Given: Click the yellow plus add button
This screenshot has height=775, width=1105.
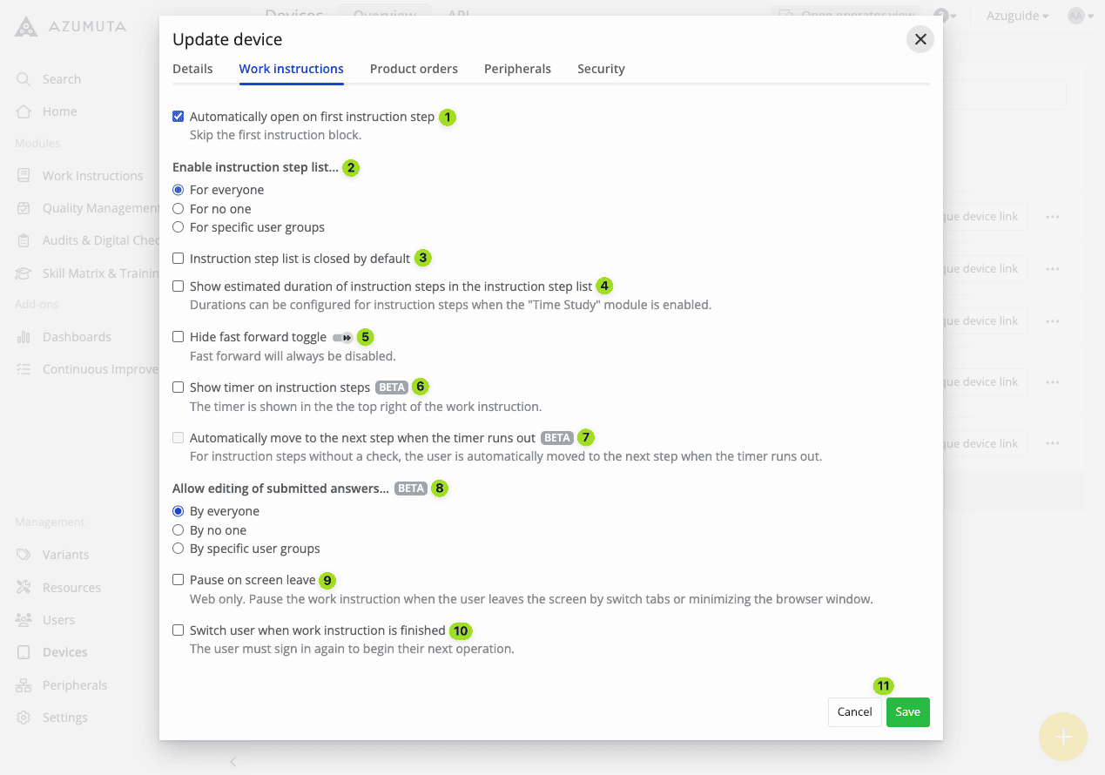Looking at the screenshot, I should (1062, 737).
